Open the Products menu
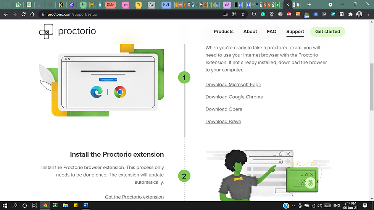The image size is (374, 210). coord(224,32)
